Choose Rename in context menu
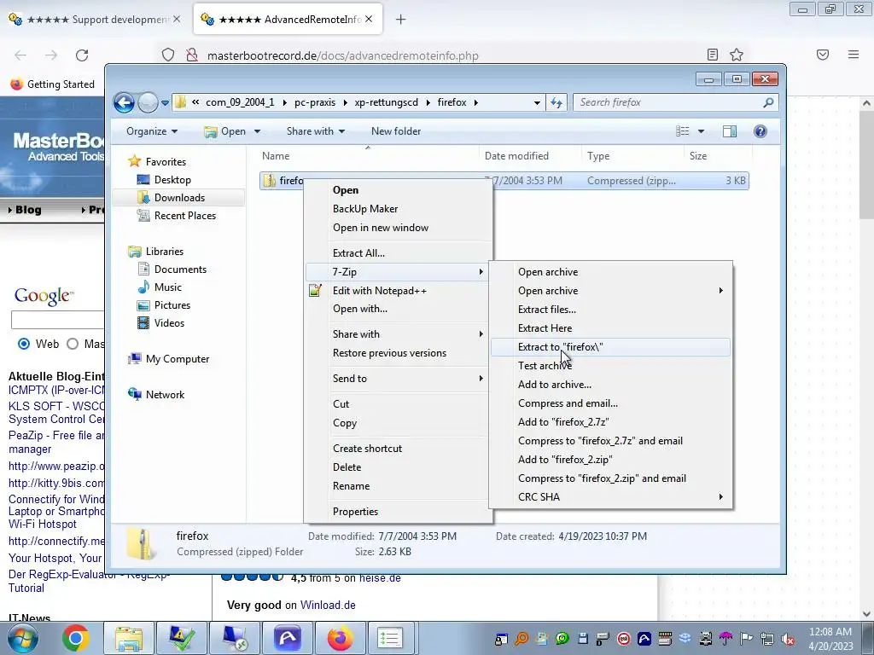 click(x=399, y=486)
